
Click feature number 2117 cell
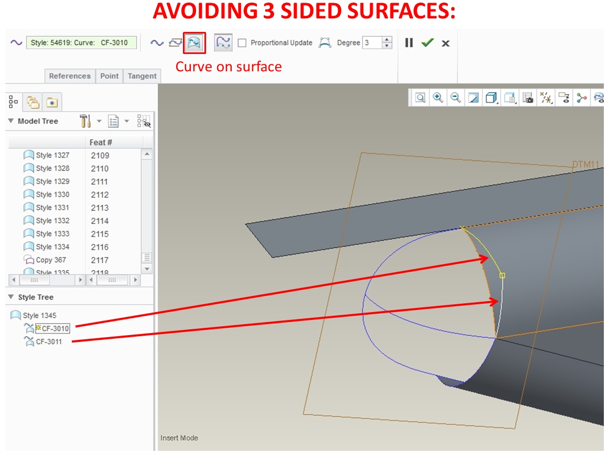tap(100, 260)
